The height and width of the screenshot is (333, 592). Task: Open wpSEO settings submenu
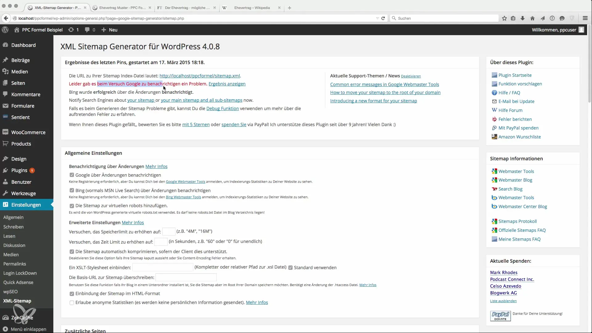[10, 291]
